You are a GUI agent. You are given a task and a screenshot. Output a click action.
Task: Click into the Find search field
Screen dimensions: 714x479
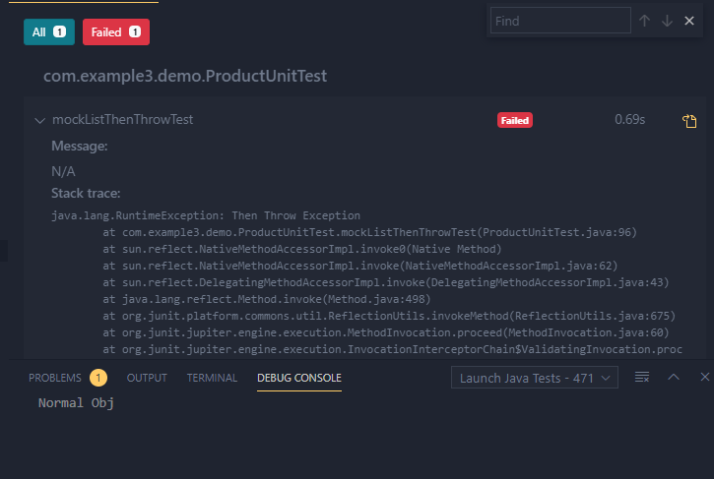[x=560, y=21]
